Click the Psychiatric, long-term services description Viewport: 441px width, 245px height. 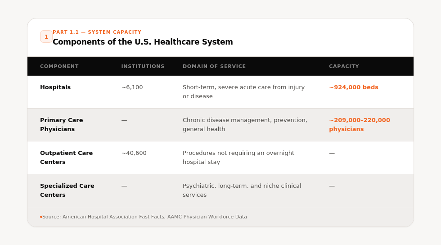[x=242, y=191]
